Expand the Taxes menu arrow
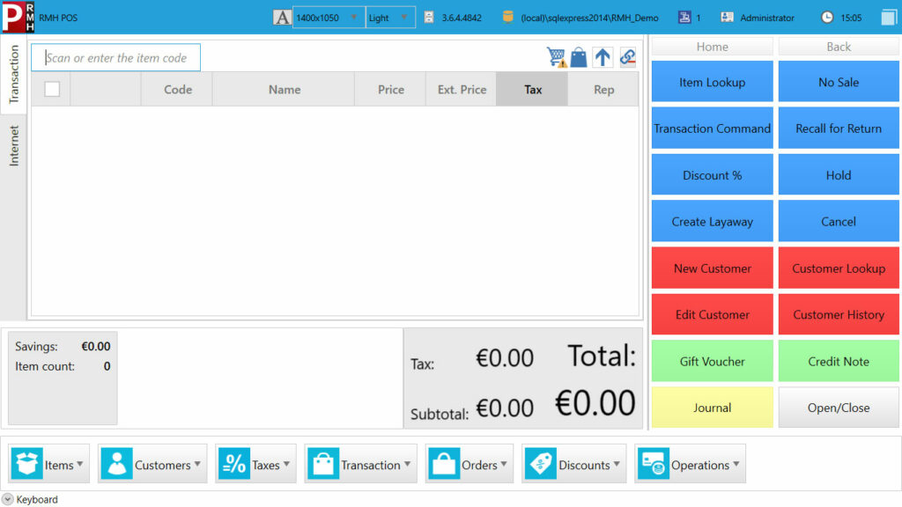Viewport: 902px width, 507px height. pos(286,464)
